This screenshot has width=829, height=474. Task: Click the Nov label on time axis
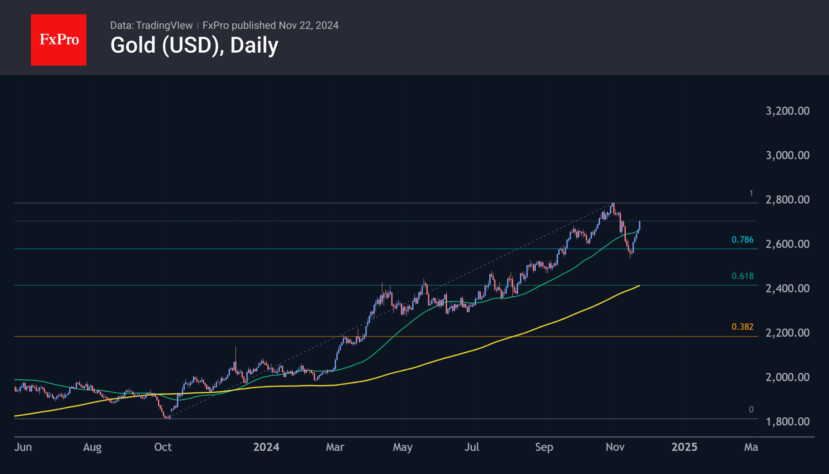[x=615, y=447]
